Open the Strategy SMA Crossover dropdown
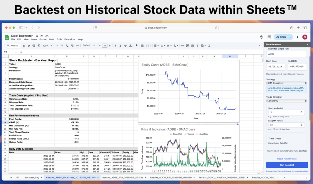 click(287, 83)
